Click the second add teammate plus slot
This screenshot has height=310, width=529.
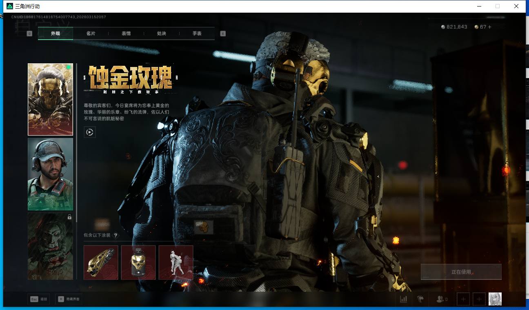click(479, 299)
